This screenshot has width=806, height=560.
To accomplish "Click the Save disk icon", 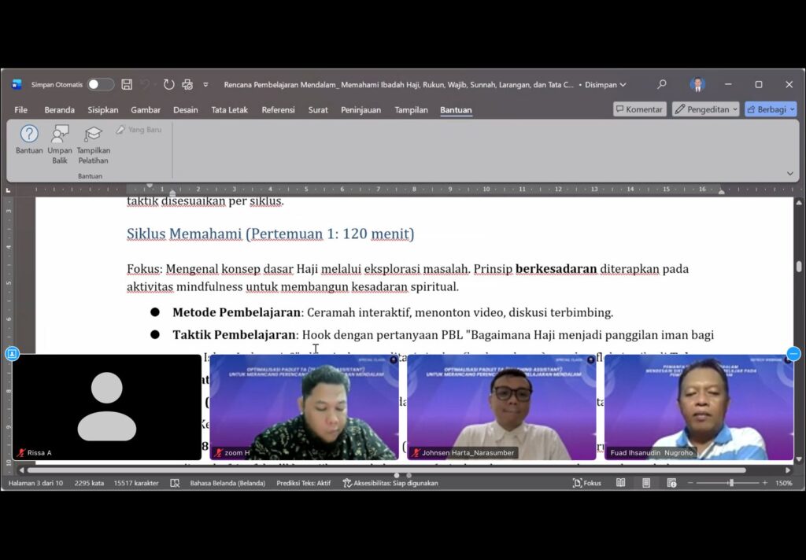I will click(x=127, y=85).
